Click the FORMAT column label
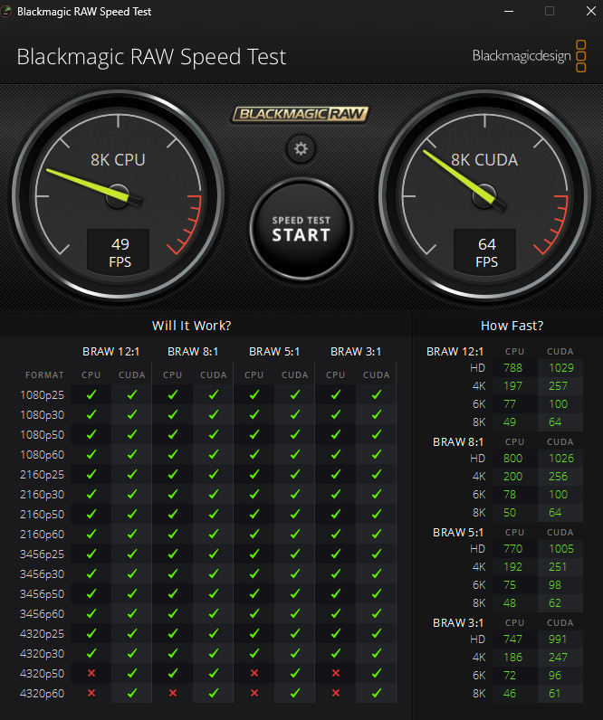Screen dimensions: 603x720 [44, 374]
